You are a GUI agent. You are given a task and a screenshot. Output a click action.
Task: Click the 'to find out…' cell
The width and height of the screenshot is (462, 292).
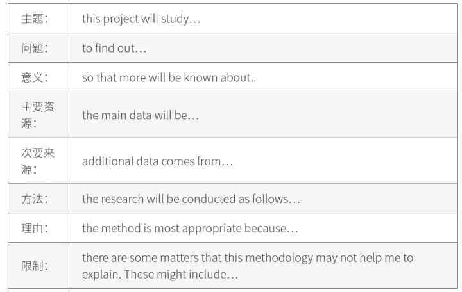pyautogui.click(x=263, y=47)
